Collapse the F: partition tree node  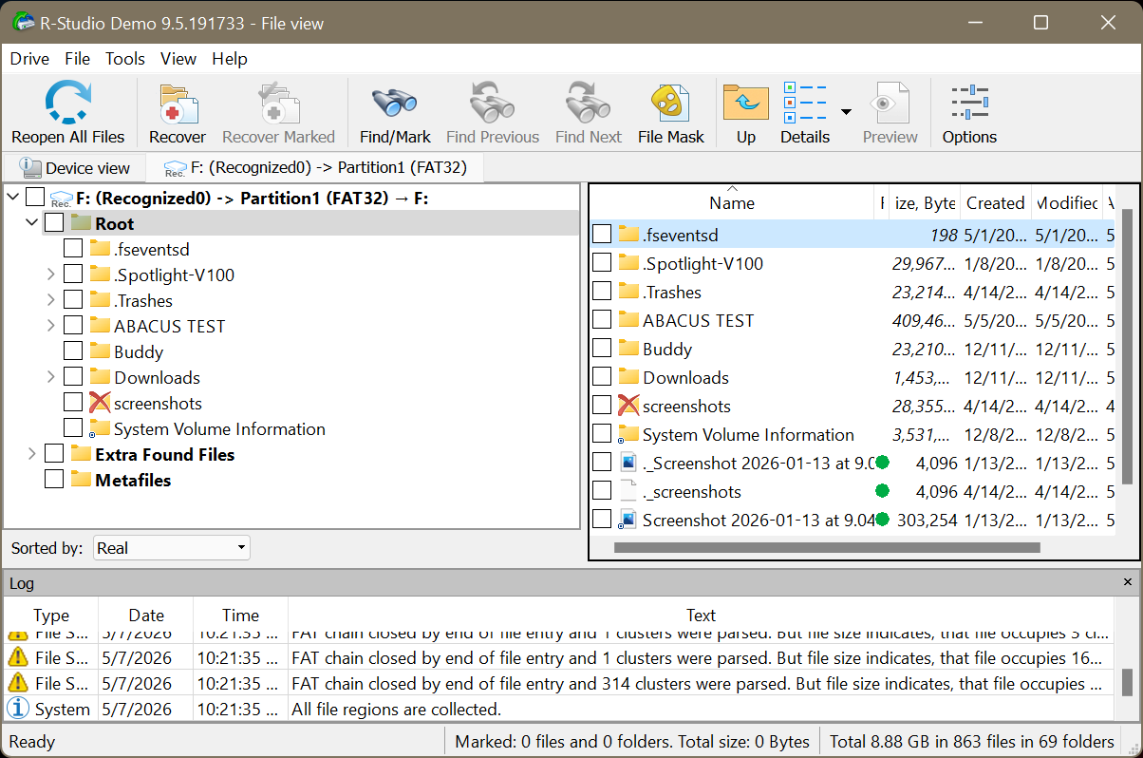[x=14, y=198]
